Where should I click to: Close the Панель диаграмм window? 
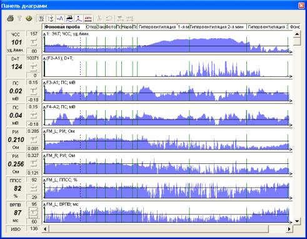pyautogui.click(x=301, y=6)
